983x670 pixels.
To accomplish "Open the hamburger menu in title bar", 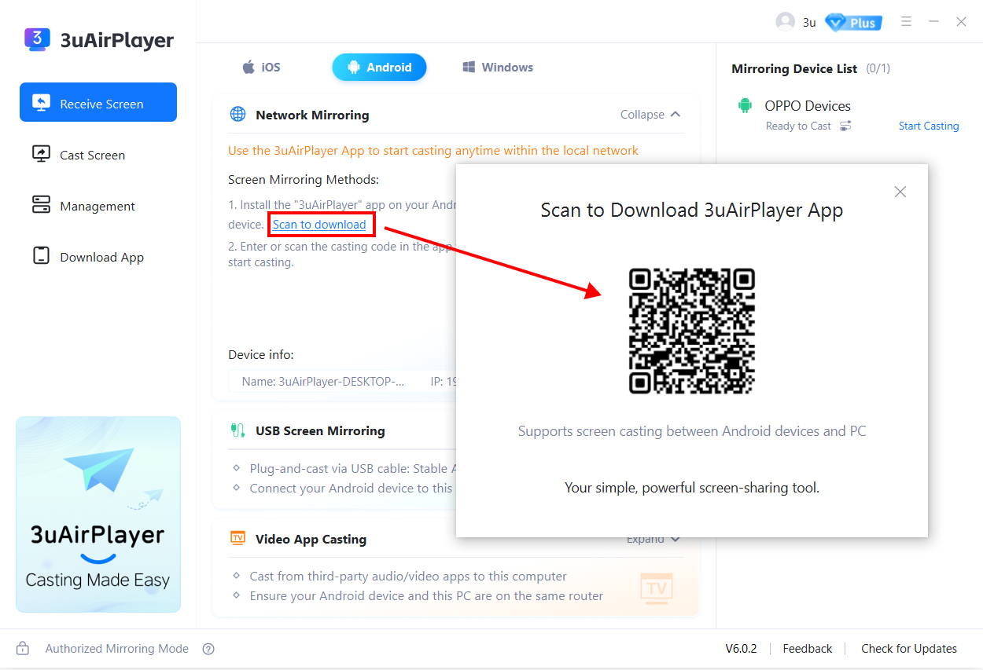I will pos(906,22).
